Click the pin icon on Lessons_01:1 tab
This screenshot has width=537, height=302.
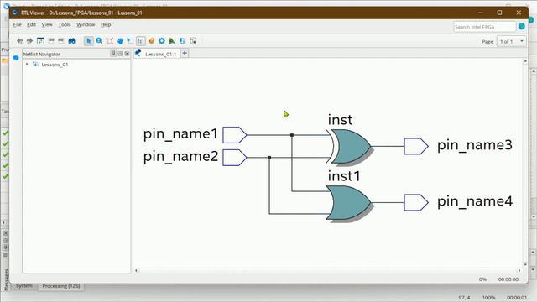pos(138,53)
